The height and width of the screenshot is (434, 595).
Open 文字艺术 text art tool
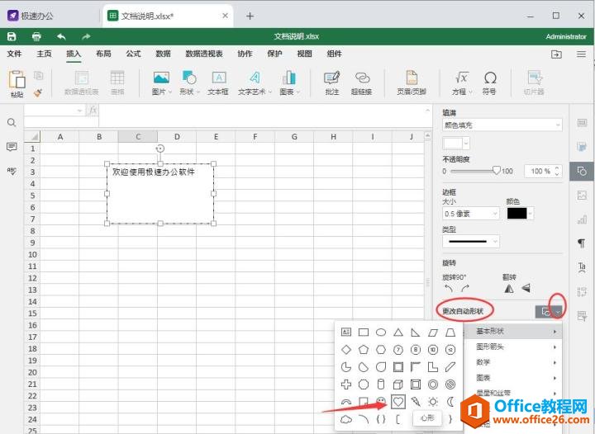pyautogui.click(x=255, y=83)
